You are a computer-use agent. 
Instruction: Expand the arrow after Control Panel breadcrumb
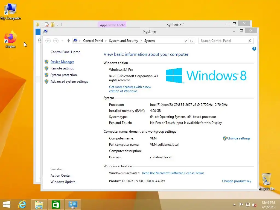(106, 41)
